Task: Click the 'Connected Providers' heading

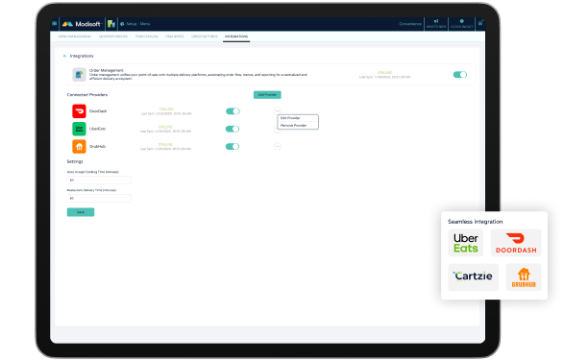Action: click(x=87, y=95)
